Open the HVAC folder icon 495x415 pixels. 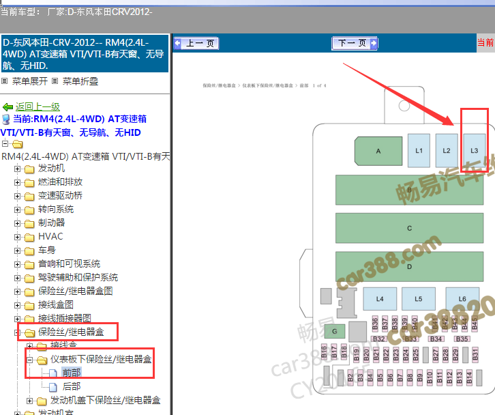[x=29, y=237]
